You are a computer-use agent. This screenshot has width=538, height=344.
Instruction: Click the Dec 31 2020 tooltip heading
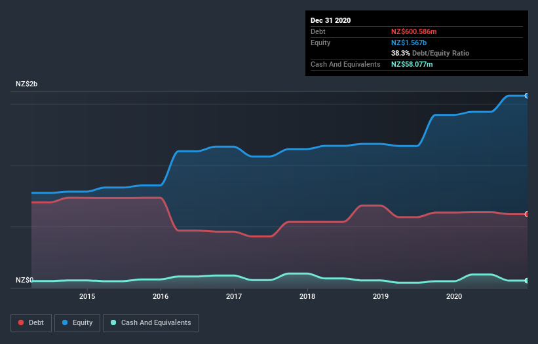330,20
